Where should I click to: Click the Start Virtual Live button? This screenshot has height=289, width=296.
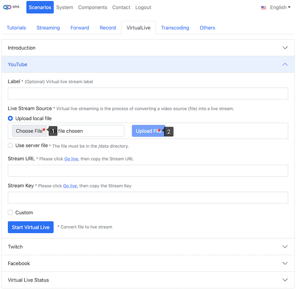[x=30, y=227]
